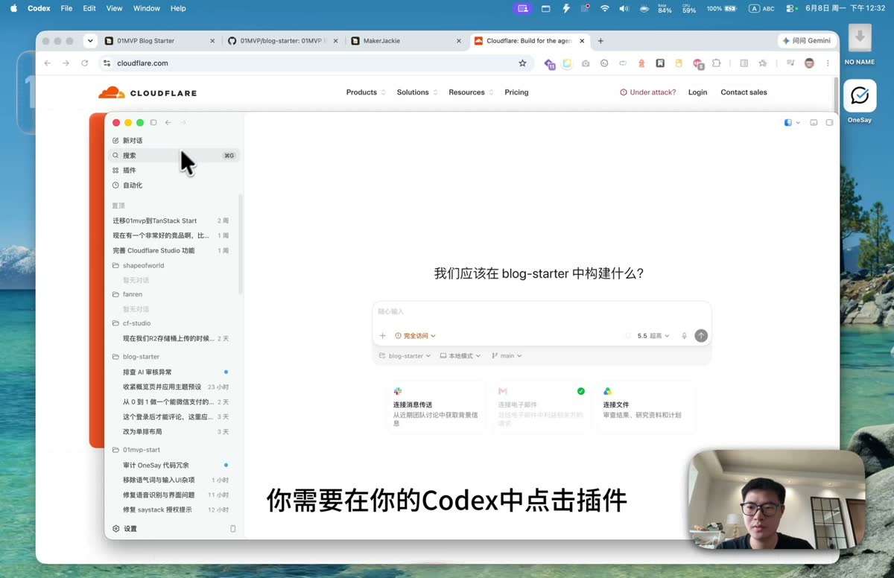Open the Chrome extensions puzzle icon
Viewport: 894px width, 578px height.
pyautogui.click(x=717, y=63)
